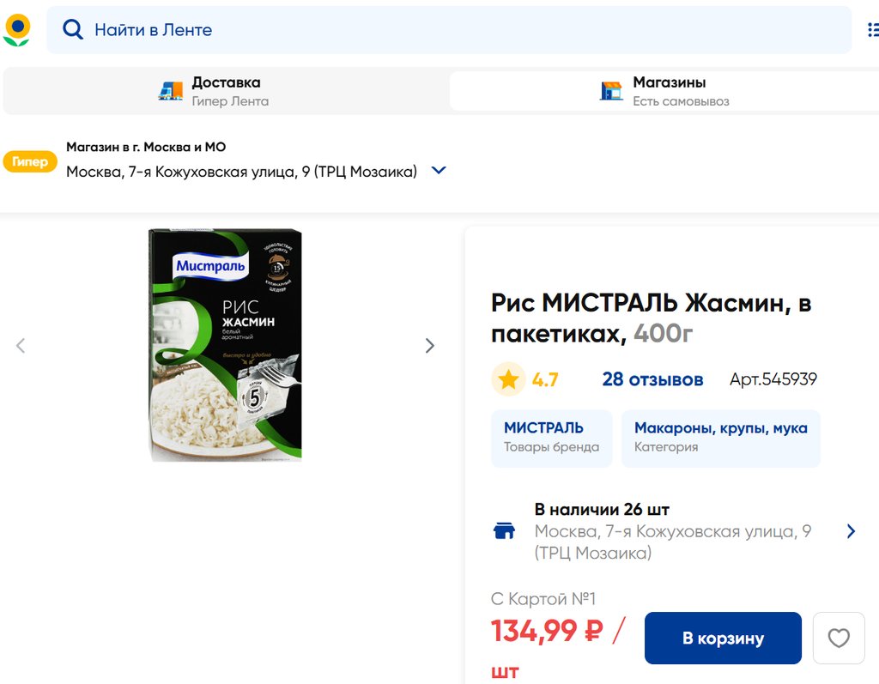Click the search magnifier icon
Image resolution: width=879 pixels, height=684 pixels.
pyautogui.click(x=73, y=30)
